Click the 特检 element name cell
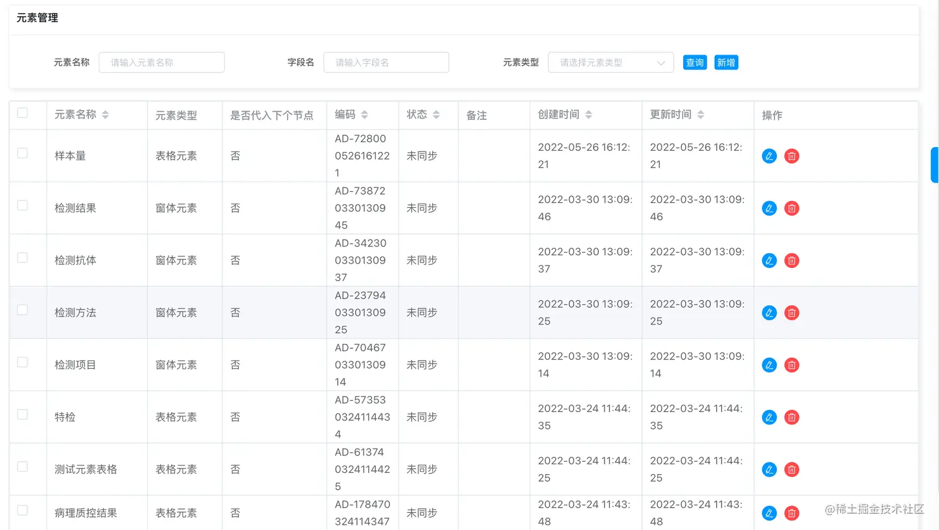Image resolution: width=939 pixels, height=530 pixels. pyautogui.click(x=65, y=417)
